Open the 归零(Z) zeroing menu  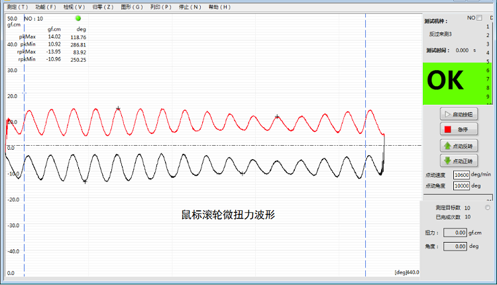tap(103, 7)
